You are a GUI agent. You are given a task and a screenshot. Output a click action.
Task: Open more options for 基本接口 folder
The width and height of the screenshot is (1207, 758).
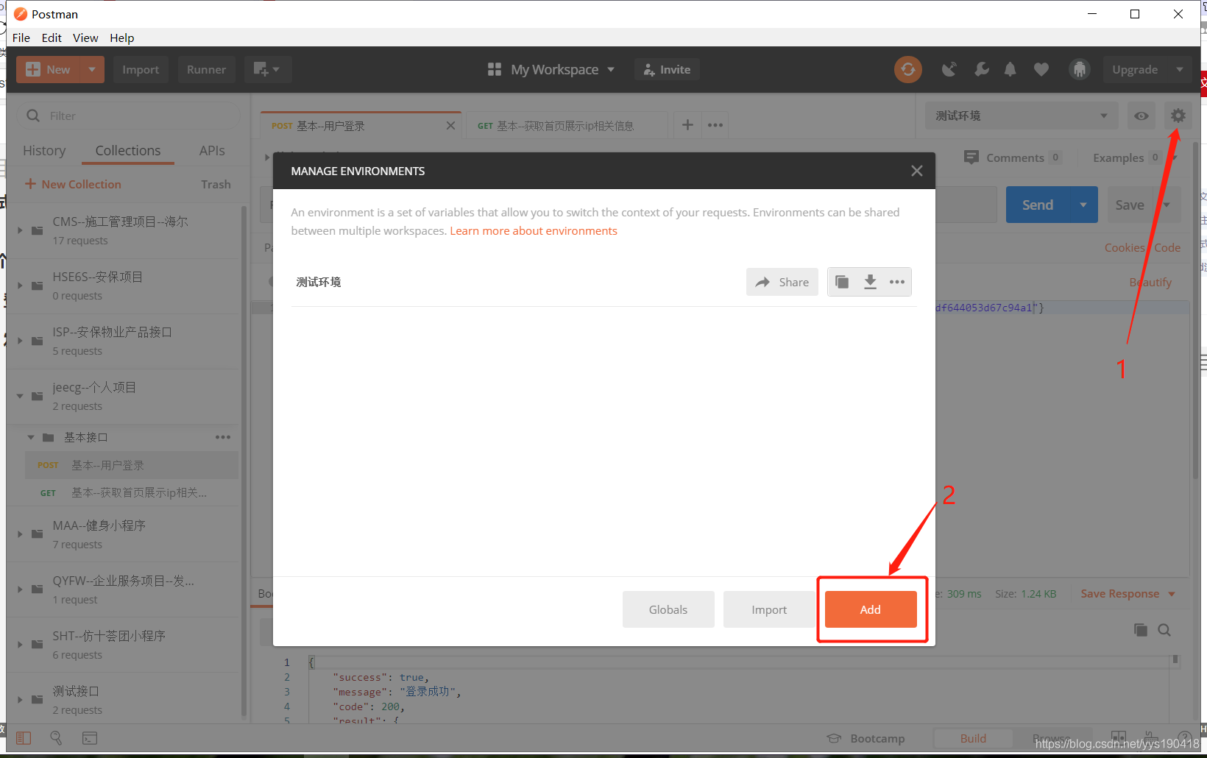click(x=223, y=437)
